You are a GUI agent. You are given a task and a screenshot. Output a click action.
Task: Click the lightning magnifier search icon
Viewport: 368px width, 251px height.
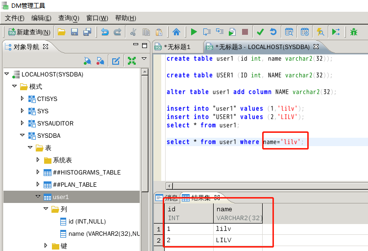pos(320,32)
